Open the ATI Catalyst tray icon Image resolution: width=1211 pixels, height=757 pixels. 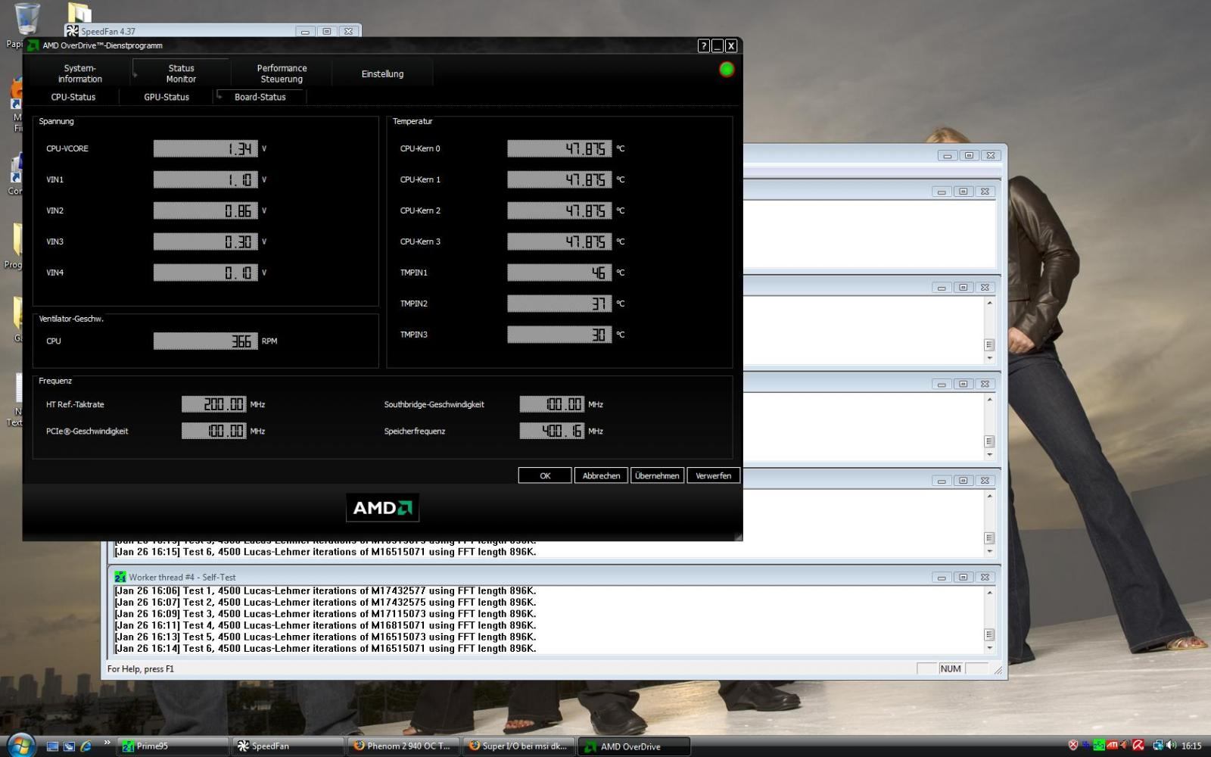(1112, 746)
